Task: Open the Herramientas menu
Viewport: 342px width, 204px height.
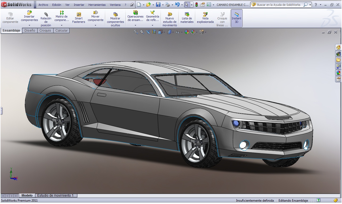Action: coord(97,5)
